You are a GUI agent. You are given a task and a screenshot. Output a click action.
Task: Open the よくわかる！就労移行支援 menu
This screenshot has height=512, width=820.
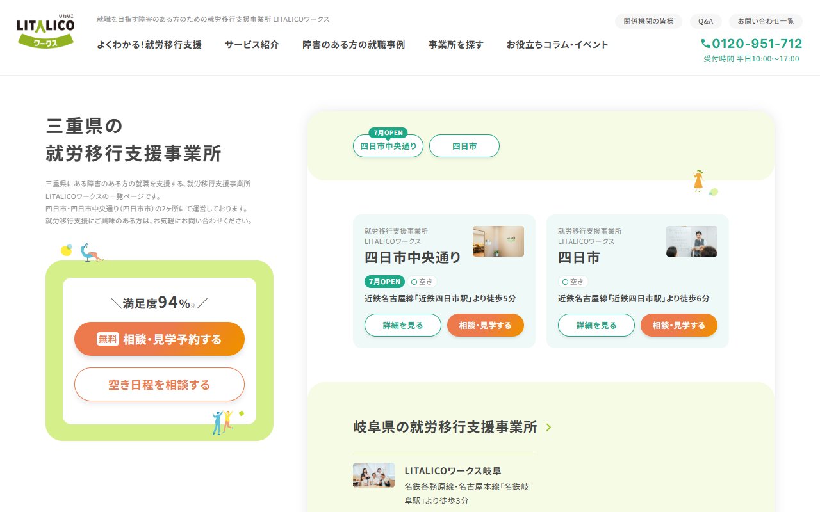[x=149, y=45]
